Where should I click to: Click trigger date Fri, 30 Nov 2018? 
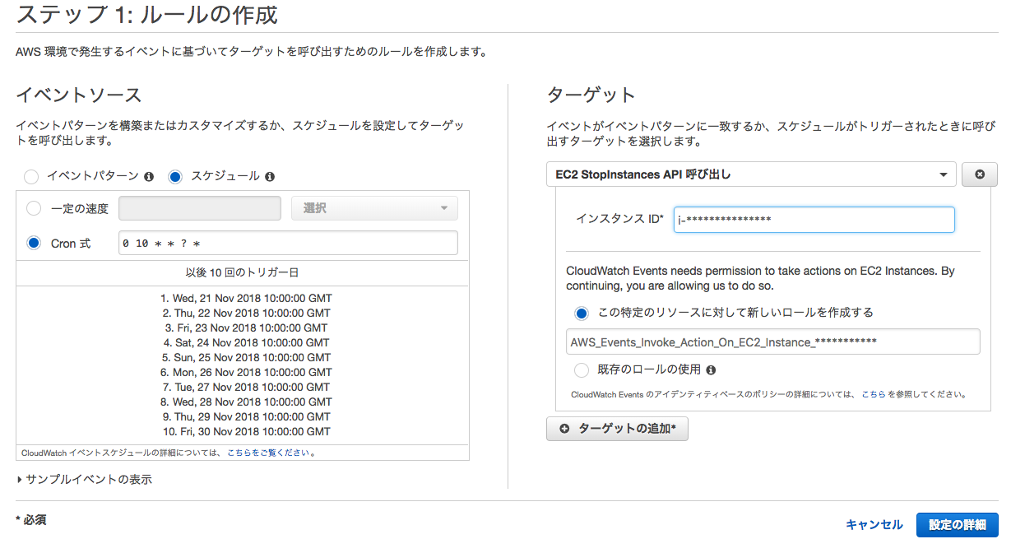coord(246,431)
